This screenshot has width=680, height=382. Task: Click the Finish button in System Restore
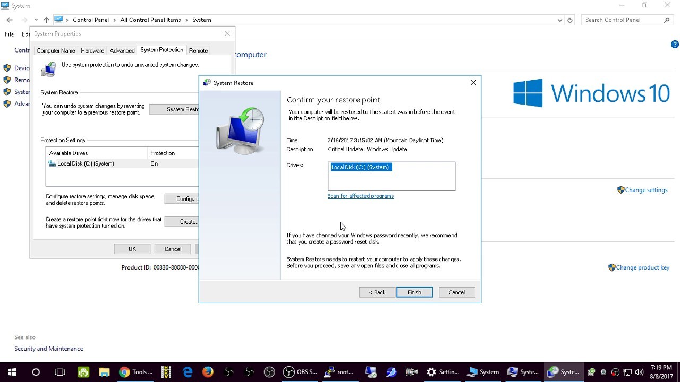pyautogui.click(x=414, y=292)
